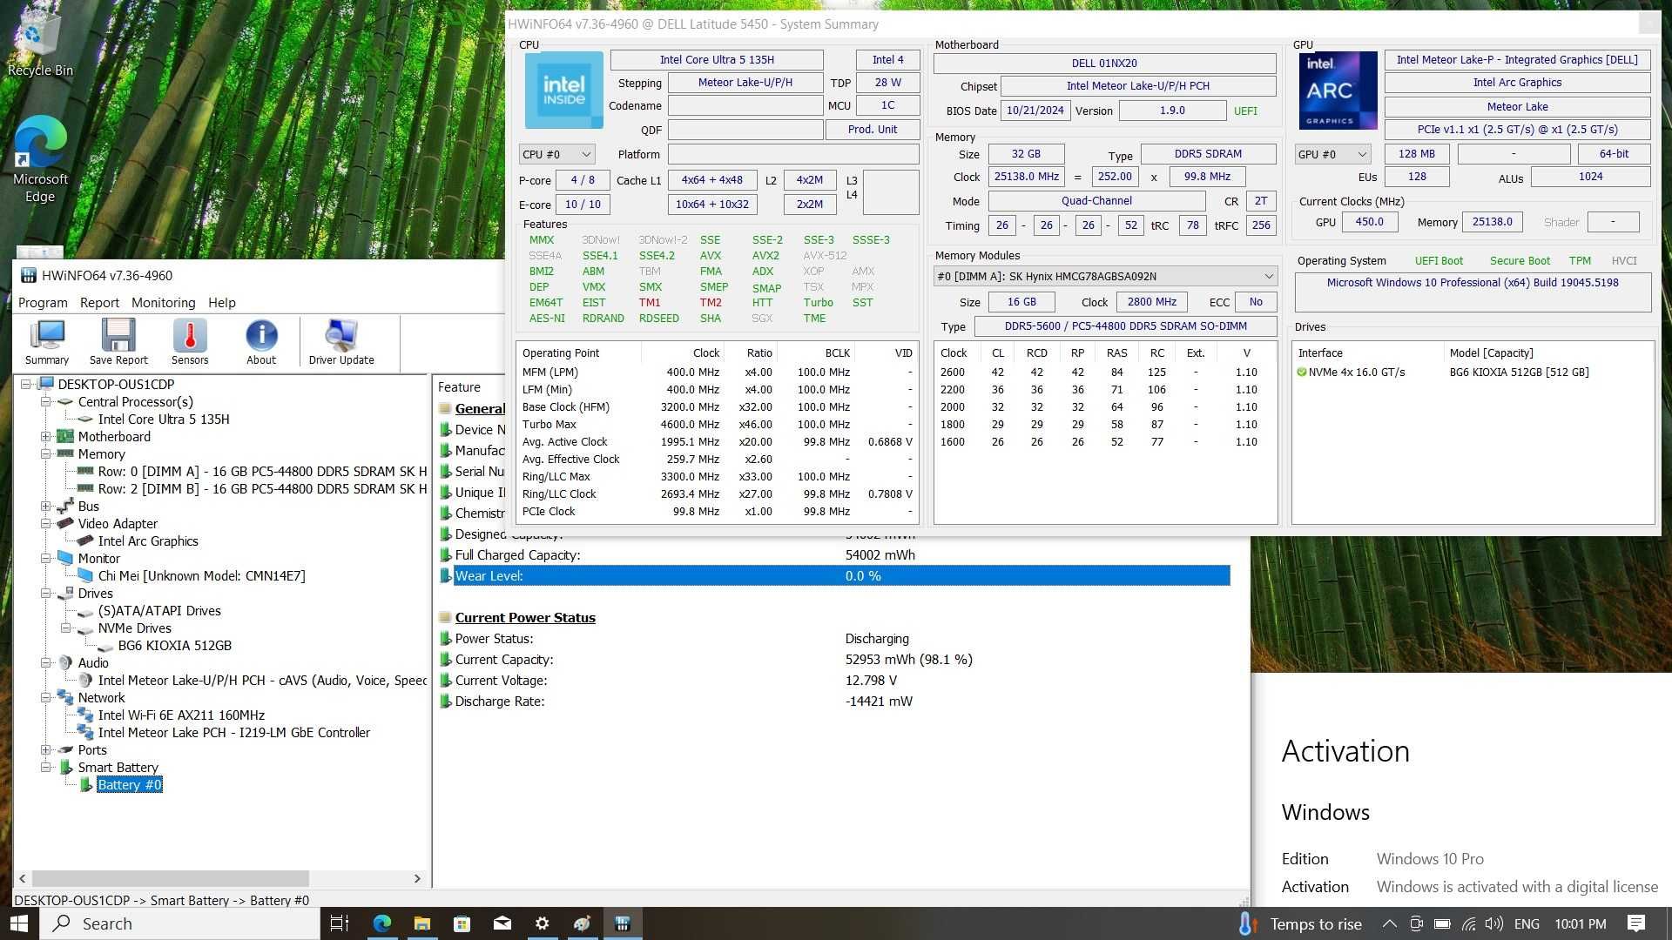The image size is (1672, 940).
Task: Select Intel Wi-Fi 6E AX211 node
Action: pos(181,715)
